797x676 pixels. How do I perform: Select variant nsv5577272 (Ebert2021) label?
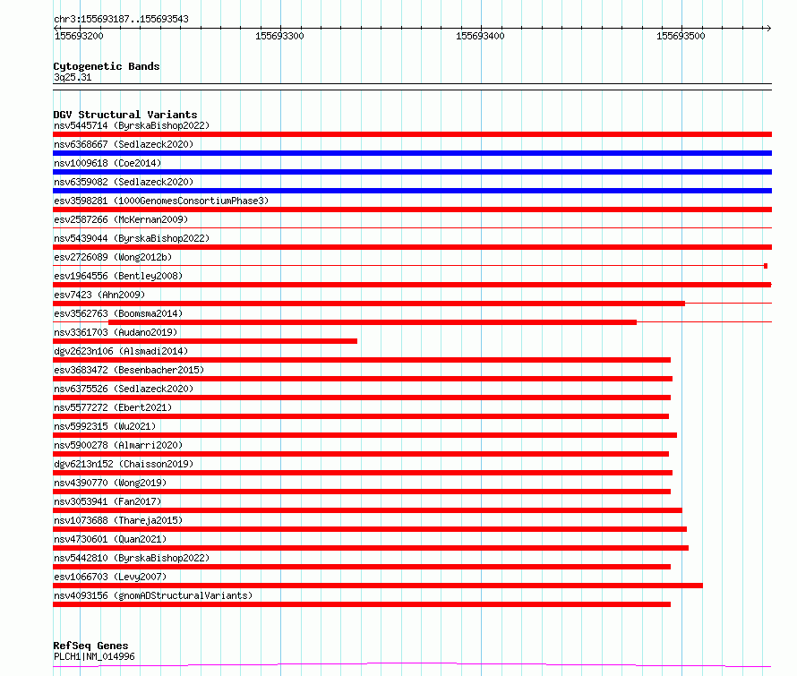click(113, 407)
